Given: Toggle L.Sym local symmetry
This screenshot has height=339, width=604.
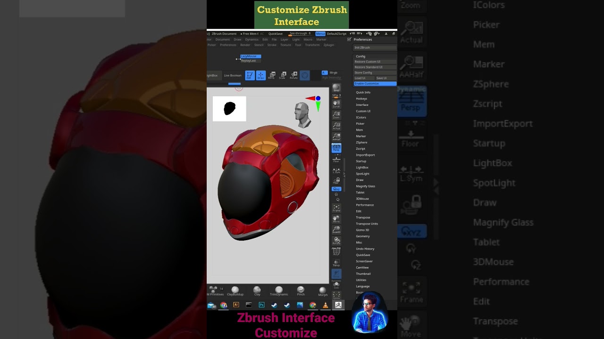Looking at the screenshot, I should coord(336,170).
